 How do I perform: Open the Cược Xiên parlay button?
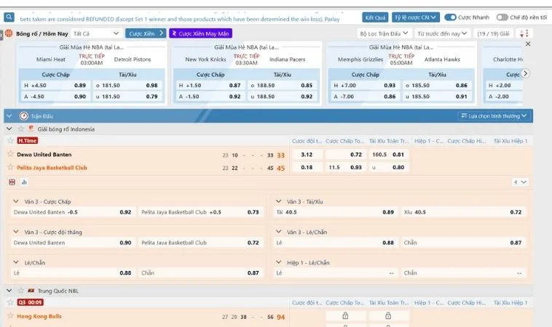tap(146, 33)
